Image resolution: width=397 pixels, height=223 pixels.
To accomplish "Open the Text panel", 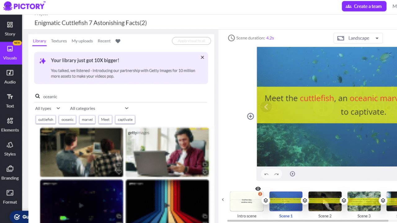I will click(10, 101).
